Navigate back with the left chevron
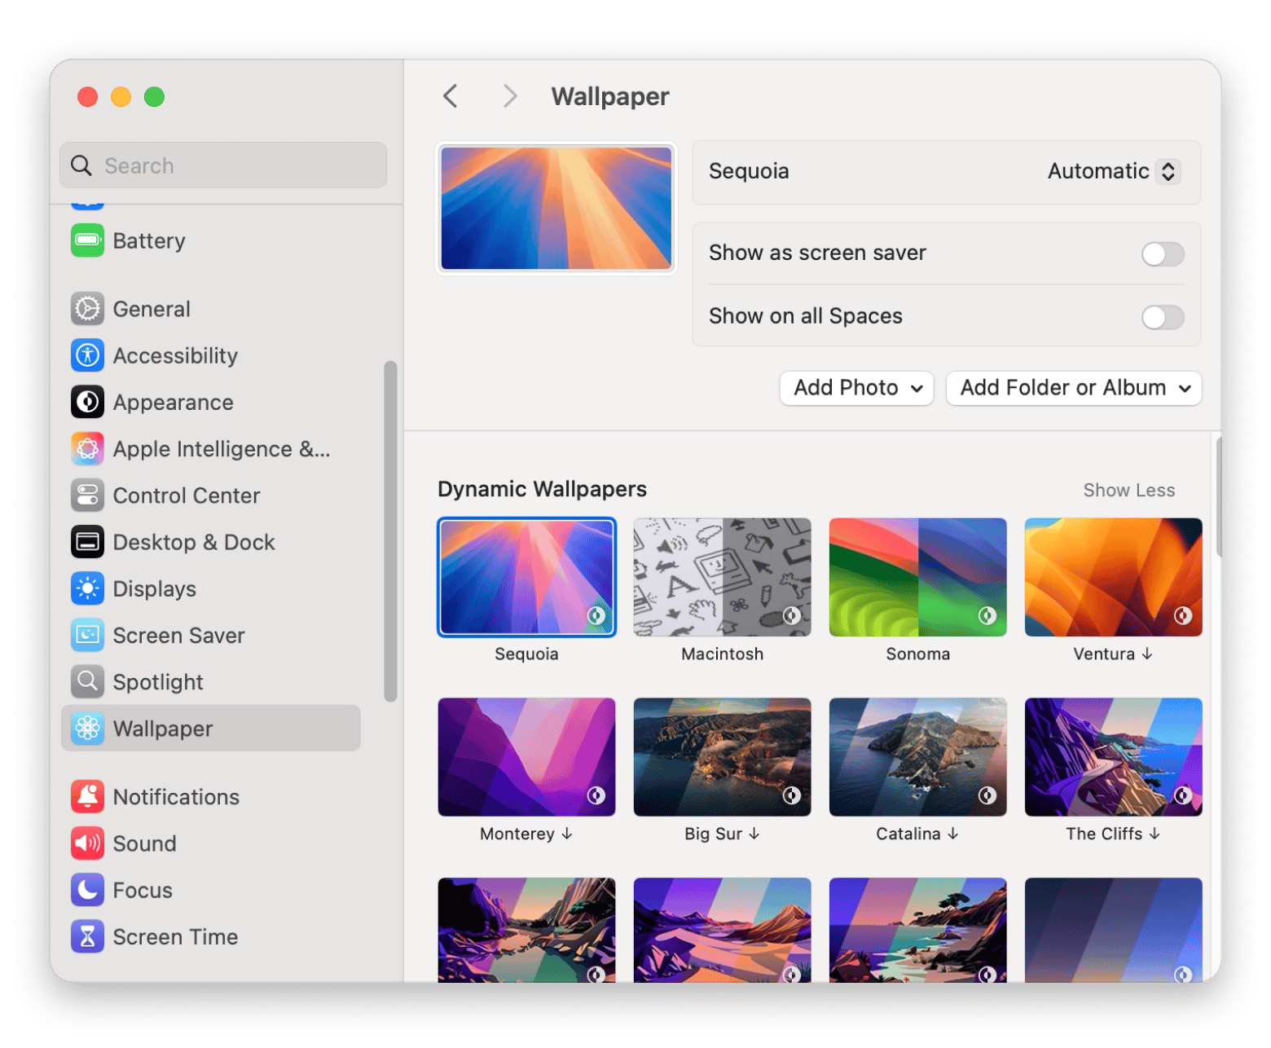This screenshot has height=1048, width=1271. click(451, 96)
